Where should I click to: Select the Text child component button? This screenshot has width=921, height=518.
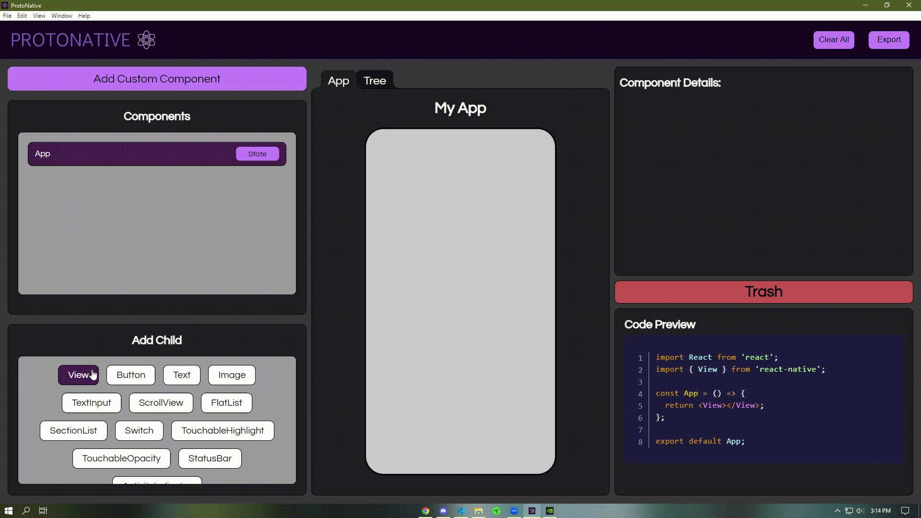tap(182, 375)
